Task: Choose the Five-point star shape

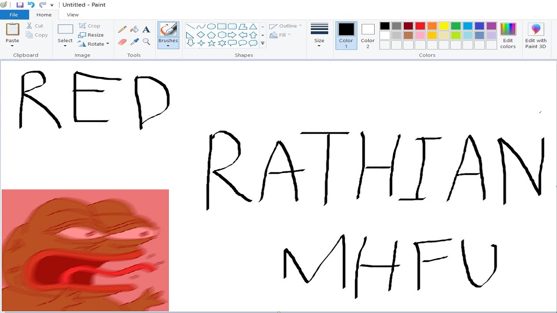Action: (211, 43)
